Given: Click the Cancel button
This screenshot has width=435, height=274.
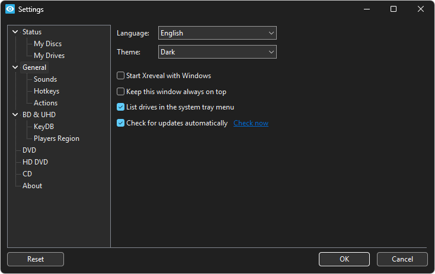Looking at the screenshot, I should 402,259.
